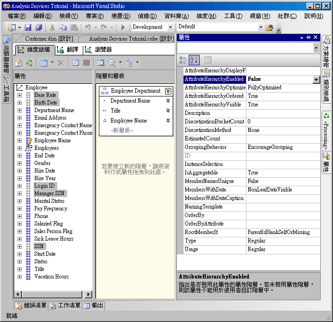The image size is (333, 322).
Task: Click the find table magnifier icon
Action: pos(101,63)
